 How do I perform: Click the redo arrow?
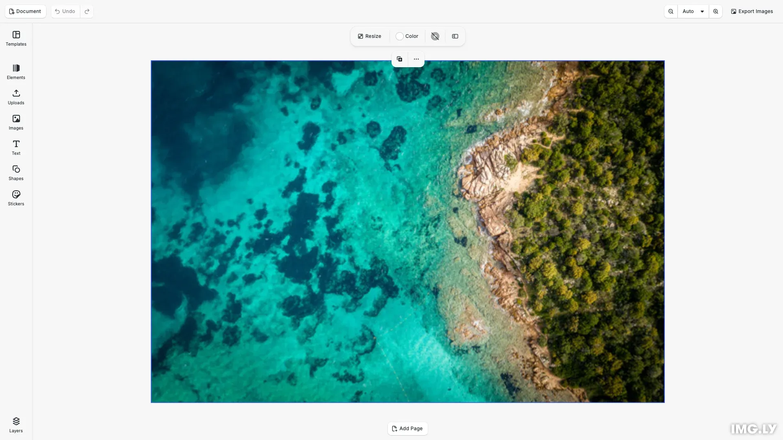pos(87,11)
